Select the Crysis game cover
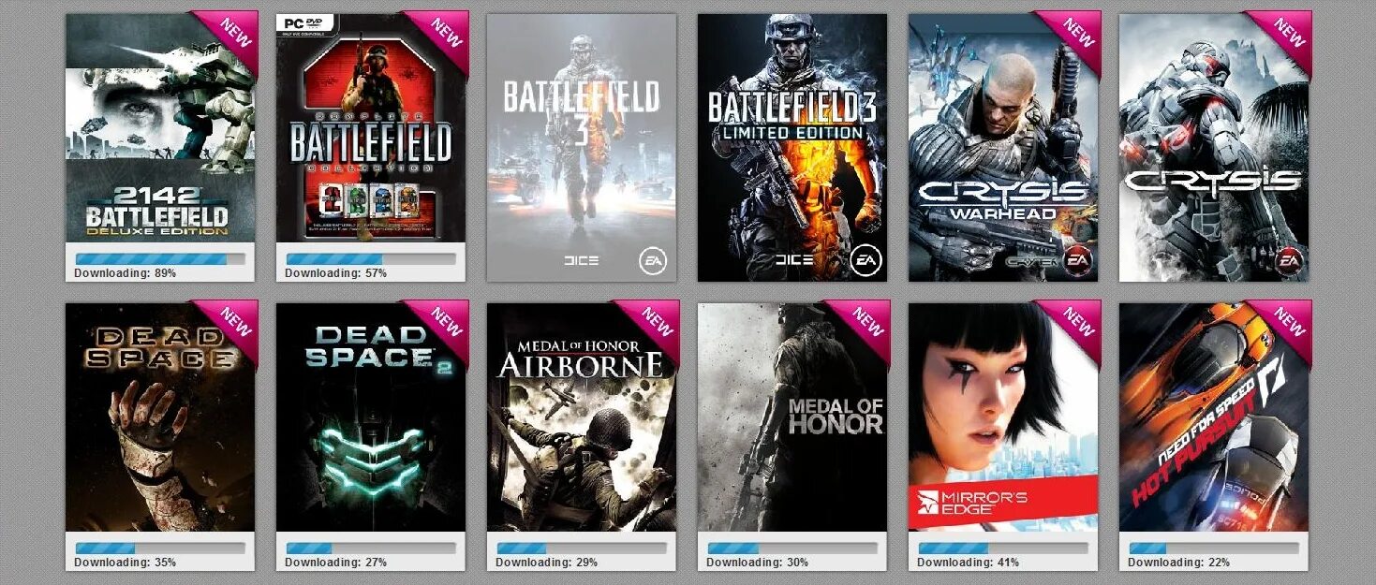 click(x=1214, y=147)
